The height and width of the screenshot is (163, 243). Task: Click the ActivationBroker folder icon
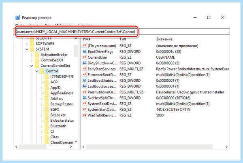tap(37, 55)
